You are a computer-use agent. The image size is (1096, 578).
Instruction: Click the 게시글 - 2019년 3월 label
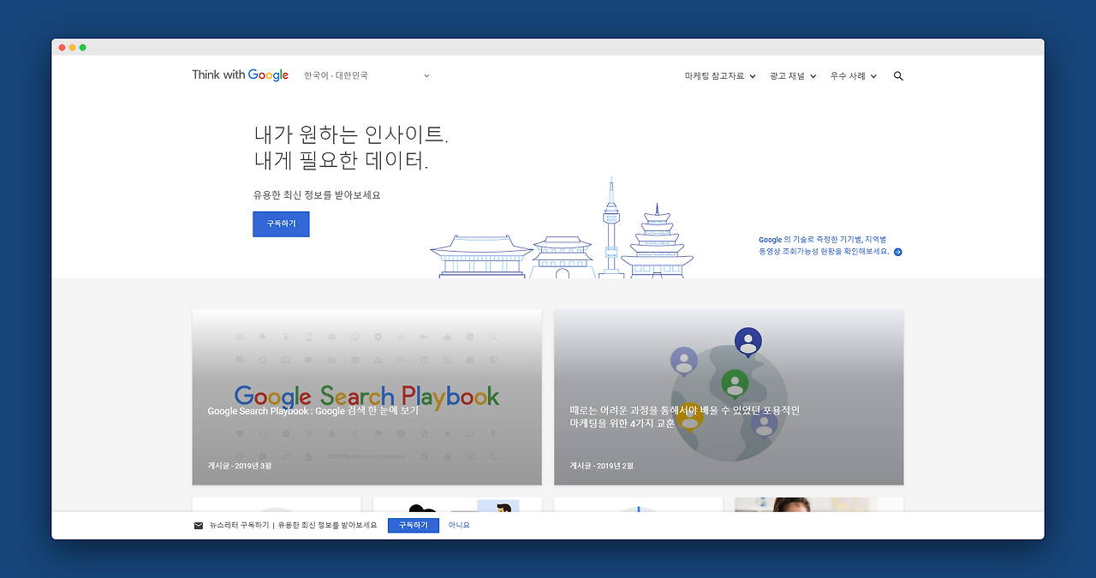[x=240, y=466]
